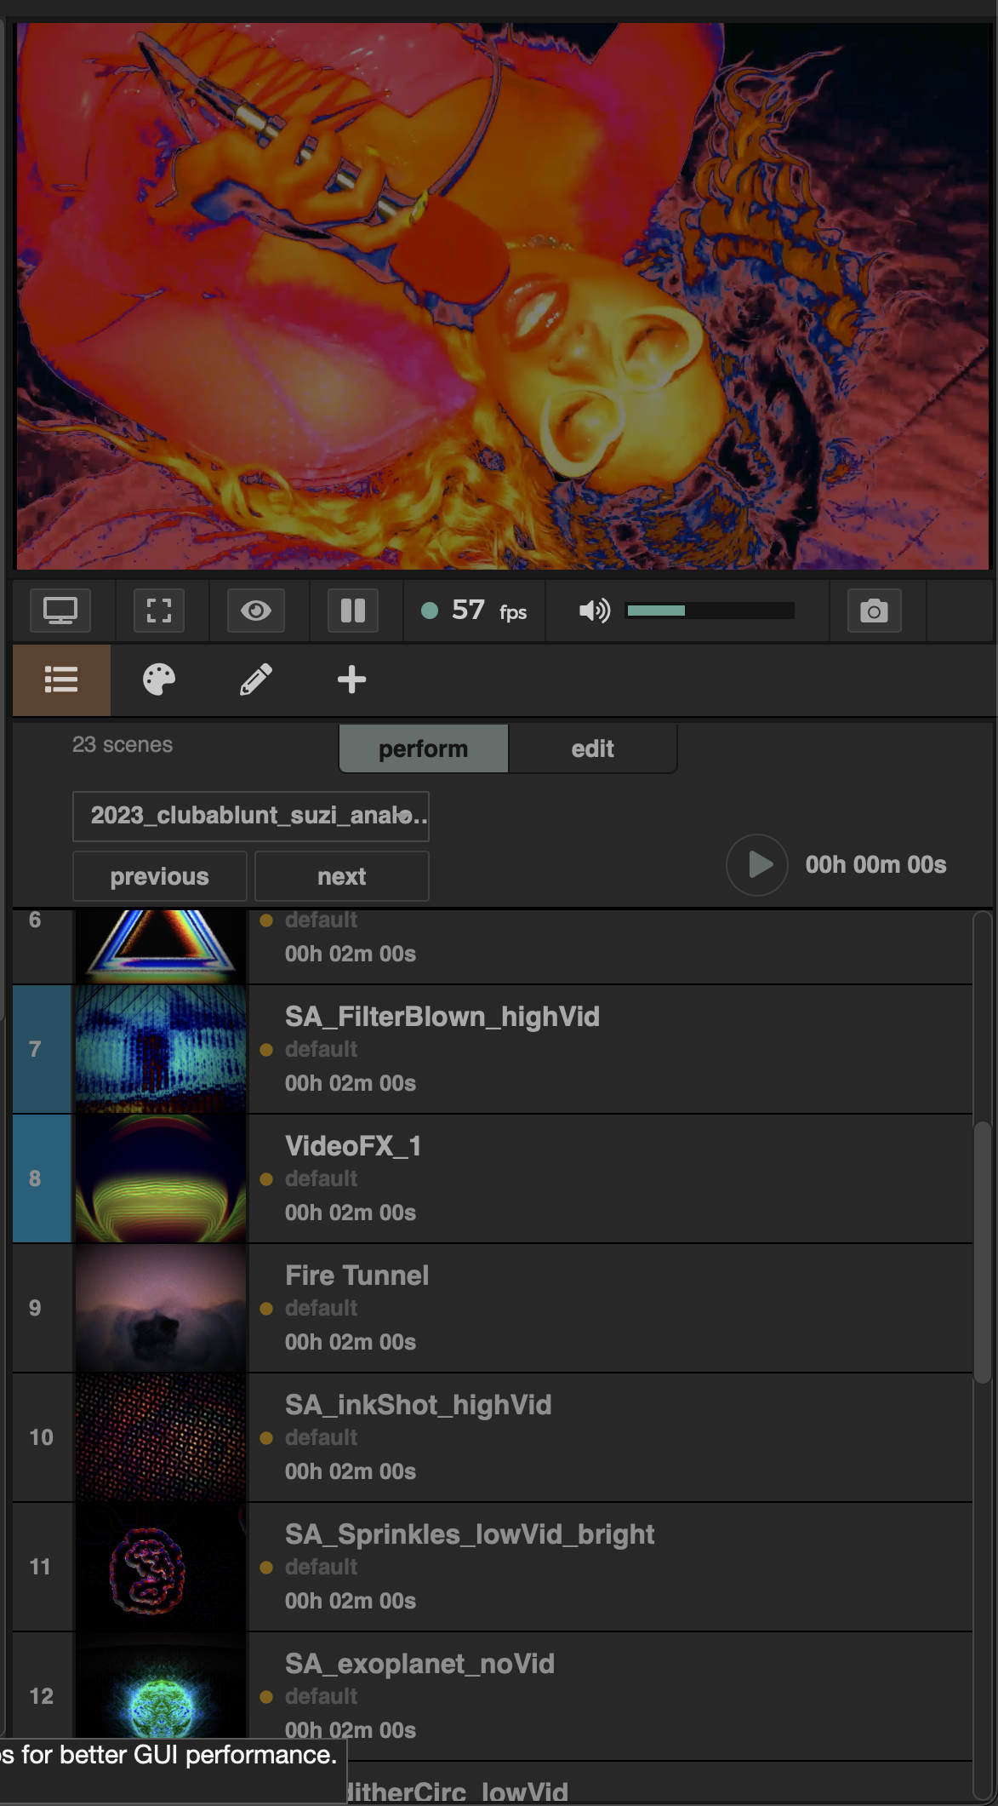Screen dimensions: 998x1806
Task: Open the 2023_clubablunt_suzi playlist dropdown
Action: (251, 816)
